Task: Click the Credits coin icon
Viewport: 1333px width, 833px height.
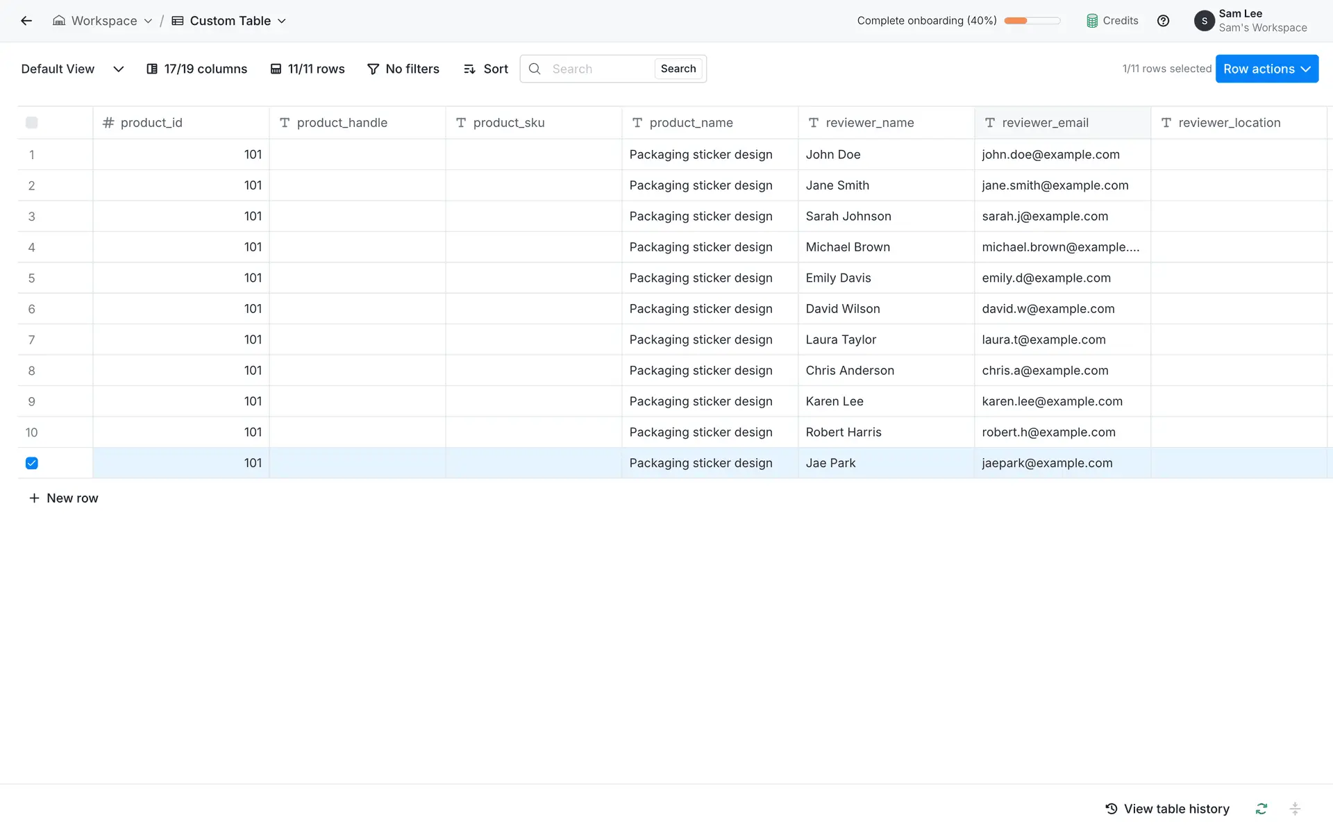Action: pyautogui.click(x=1092, y=21)
